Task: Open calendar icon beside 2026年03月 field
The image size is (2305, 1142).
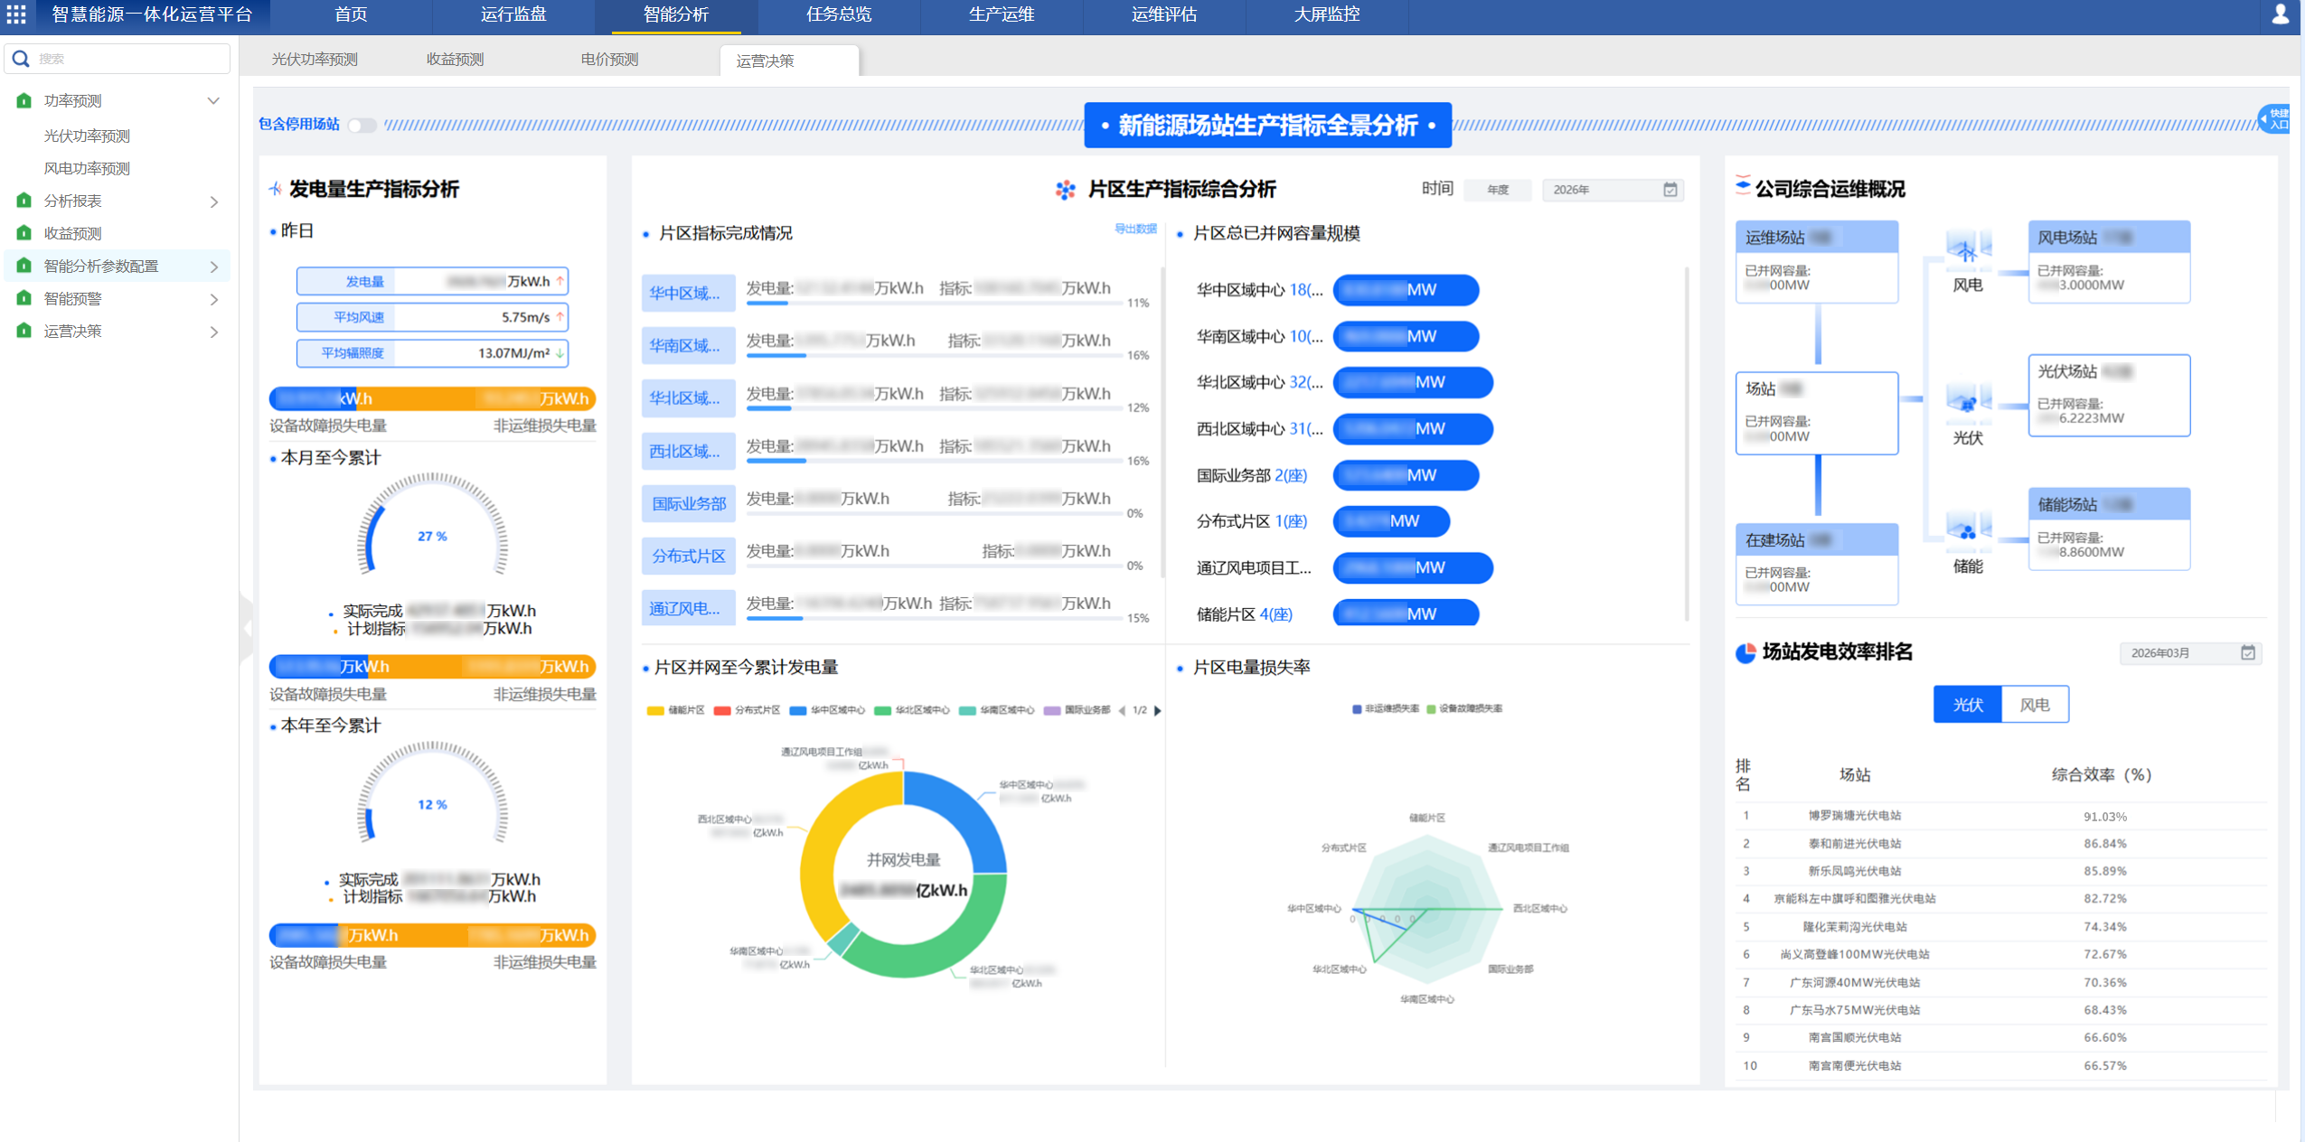Action: [2247, 653]
